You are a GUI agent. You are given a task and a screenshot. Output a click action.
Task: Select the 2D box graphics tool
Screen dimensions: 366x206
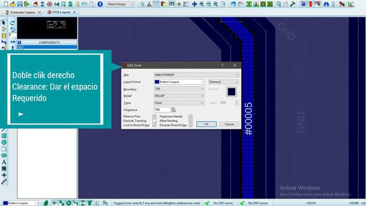pyautogui.click(x=4, y=136)
